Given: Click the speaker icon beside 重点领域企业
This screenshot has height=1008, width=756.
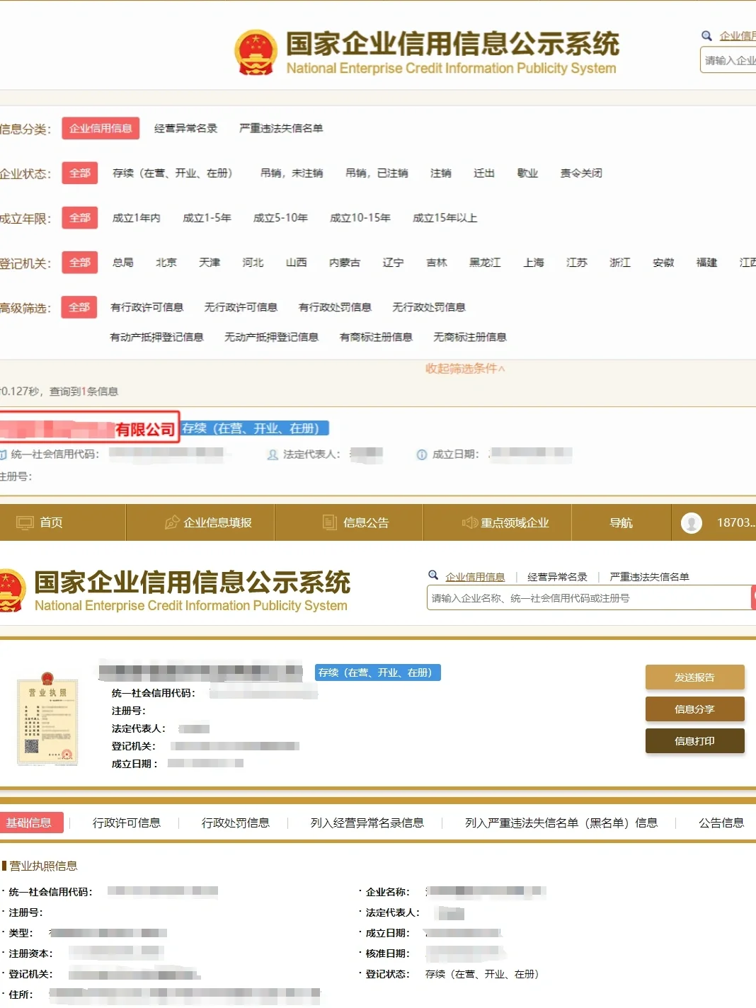Looking at the screenshot, I should [x=469, y=522].
